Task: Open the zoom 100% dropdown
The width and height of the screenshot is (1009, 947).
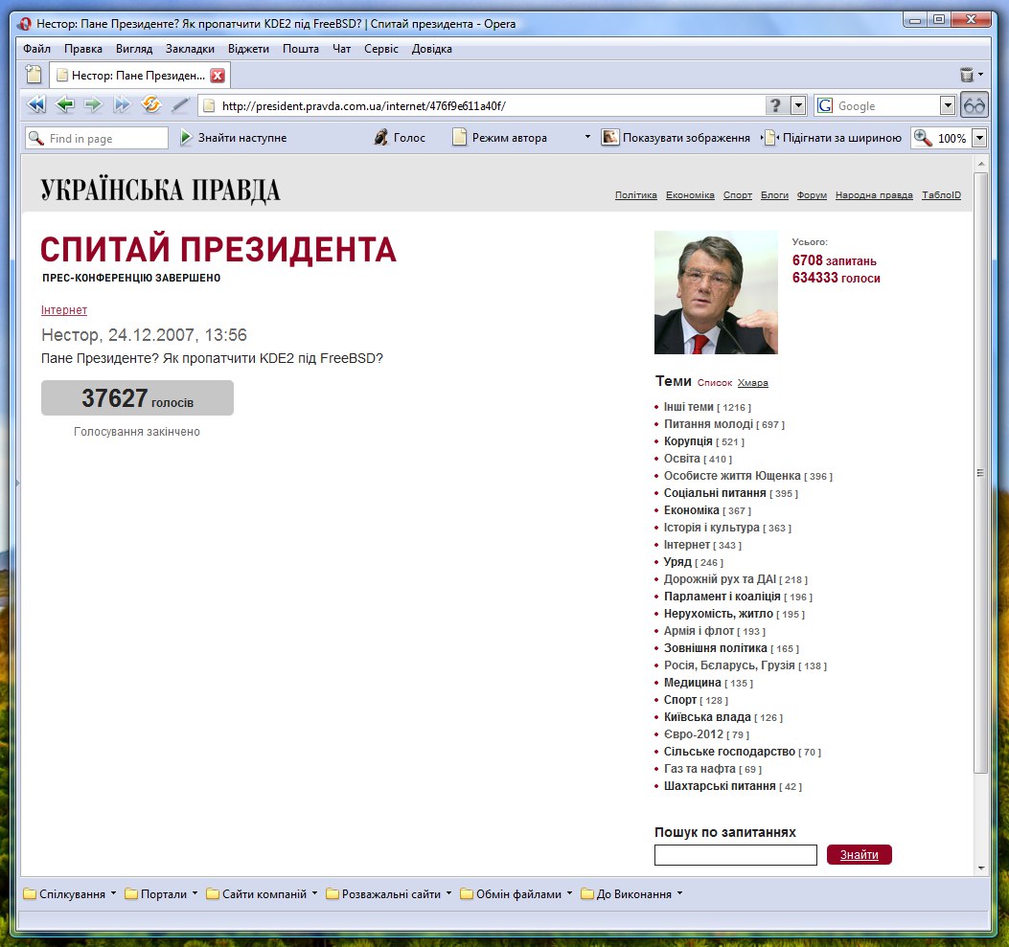Action: (x=979, y=138)
